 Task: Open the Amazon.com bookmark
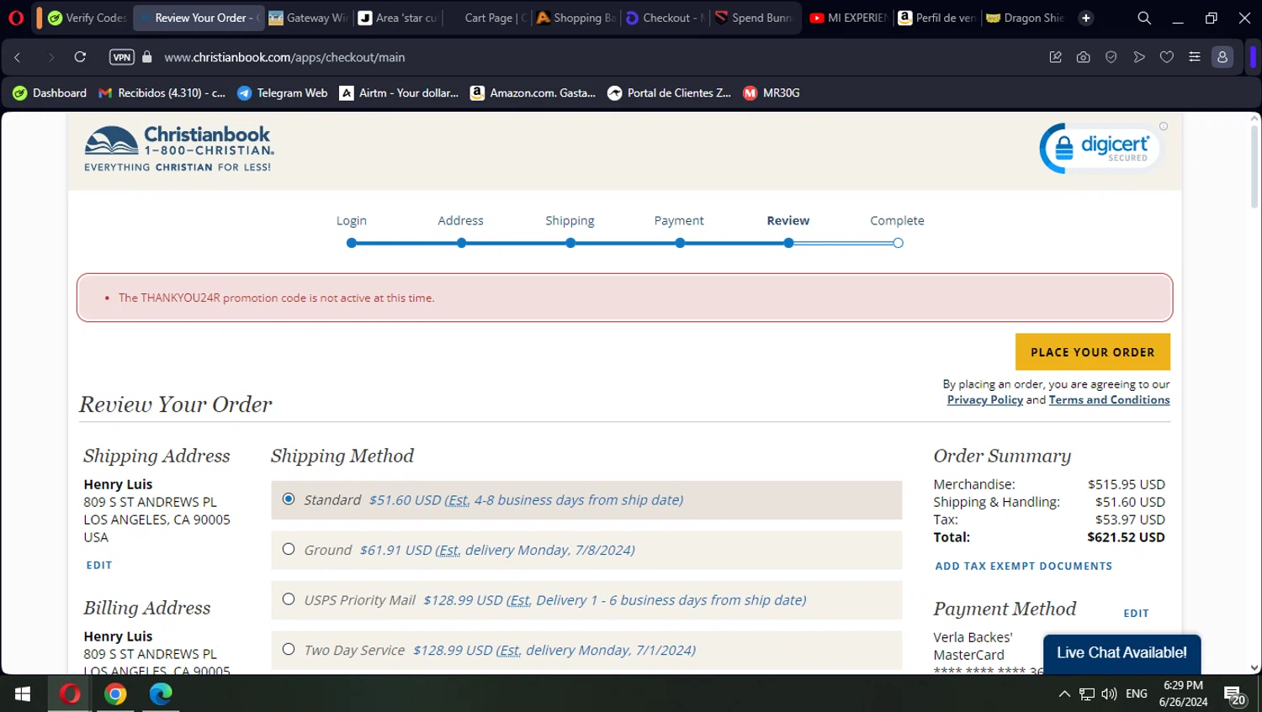533,93
